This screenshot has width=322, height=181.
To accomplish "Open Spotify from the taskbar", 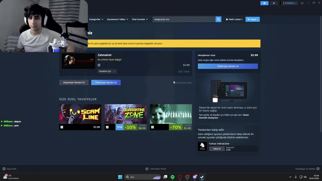I will click(x=173, y=177).
